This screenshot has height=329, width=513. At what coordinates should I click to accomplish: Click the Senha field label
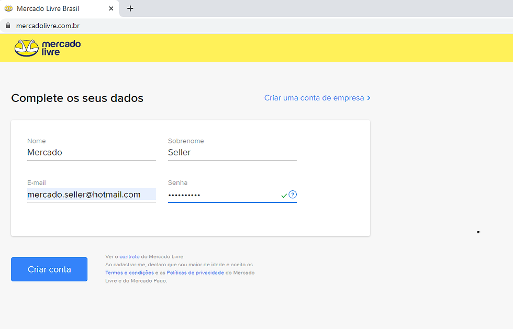click(177, 183)
